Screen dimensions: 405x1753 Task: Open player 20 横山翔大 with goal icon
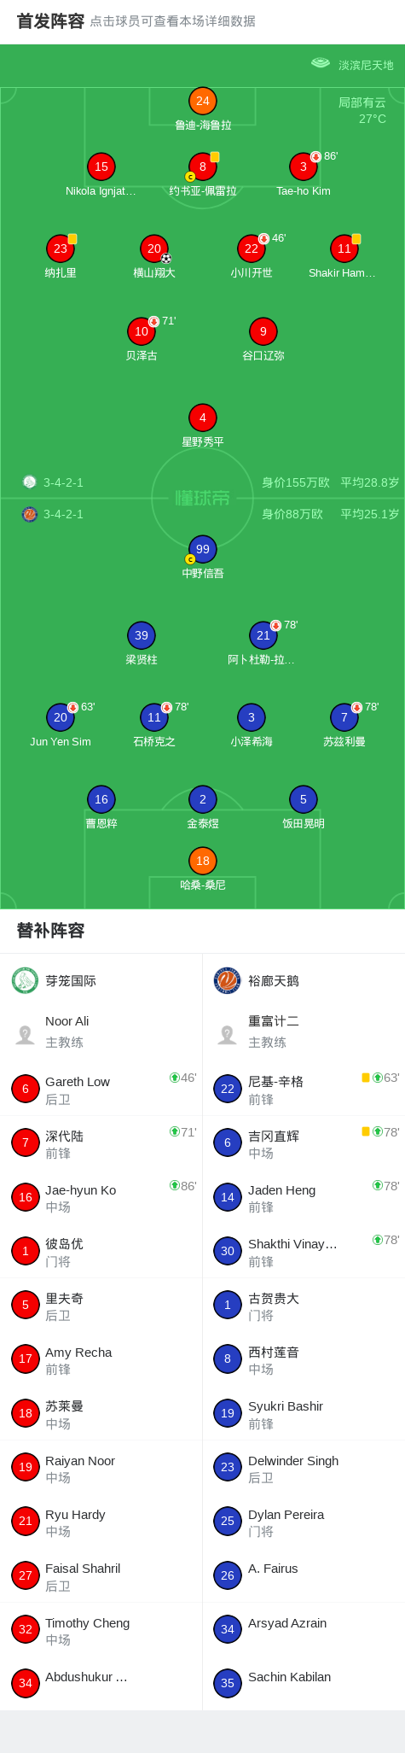(154, 249)
